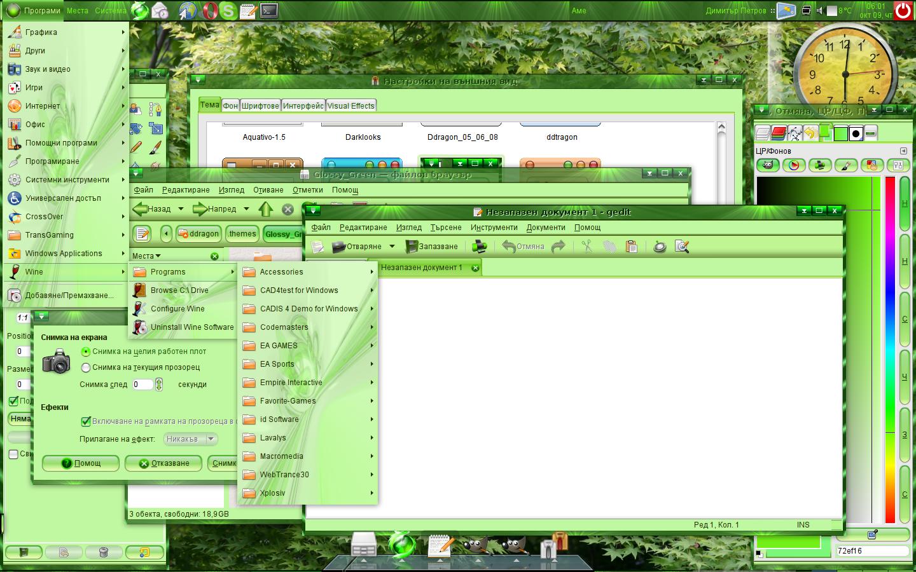Click the 'Назад' back button
916x572 pixels.
(153, 209)
